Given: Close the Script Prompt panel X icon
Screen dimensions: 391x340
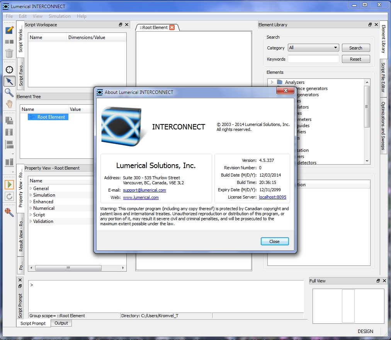Looking at the screenshot, I should pyautogui.click(x=20, y=280).
